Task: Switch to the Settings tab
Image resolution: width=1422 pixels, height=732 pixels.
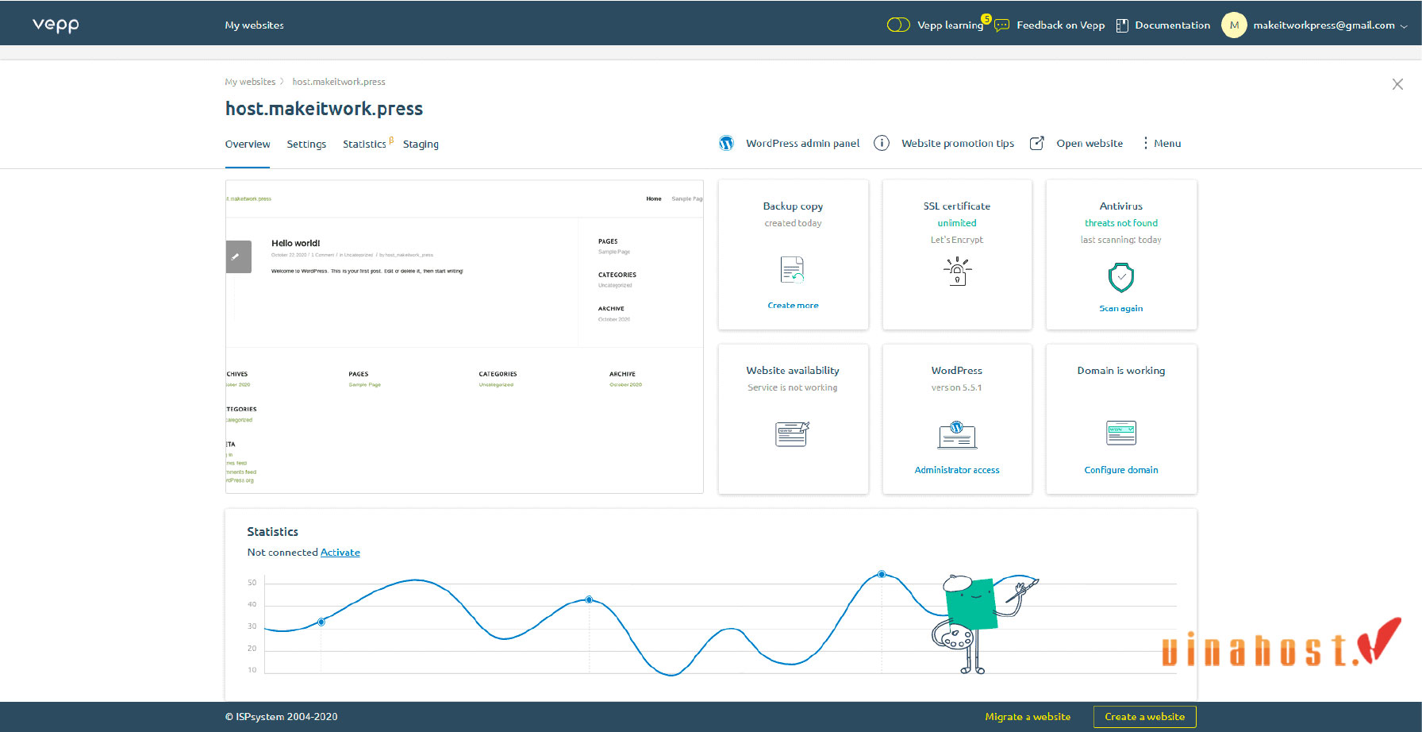Action: [306, 144]
